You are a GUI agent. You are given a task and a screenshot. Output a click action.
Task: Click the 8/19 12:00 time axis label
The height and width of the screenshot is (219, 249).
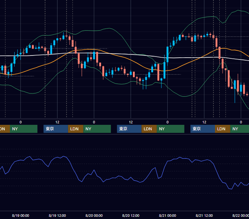[x=57, y=215]
